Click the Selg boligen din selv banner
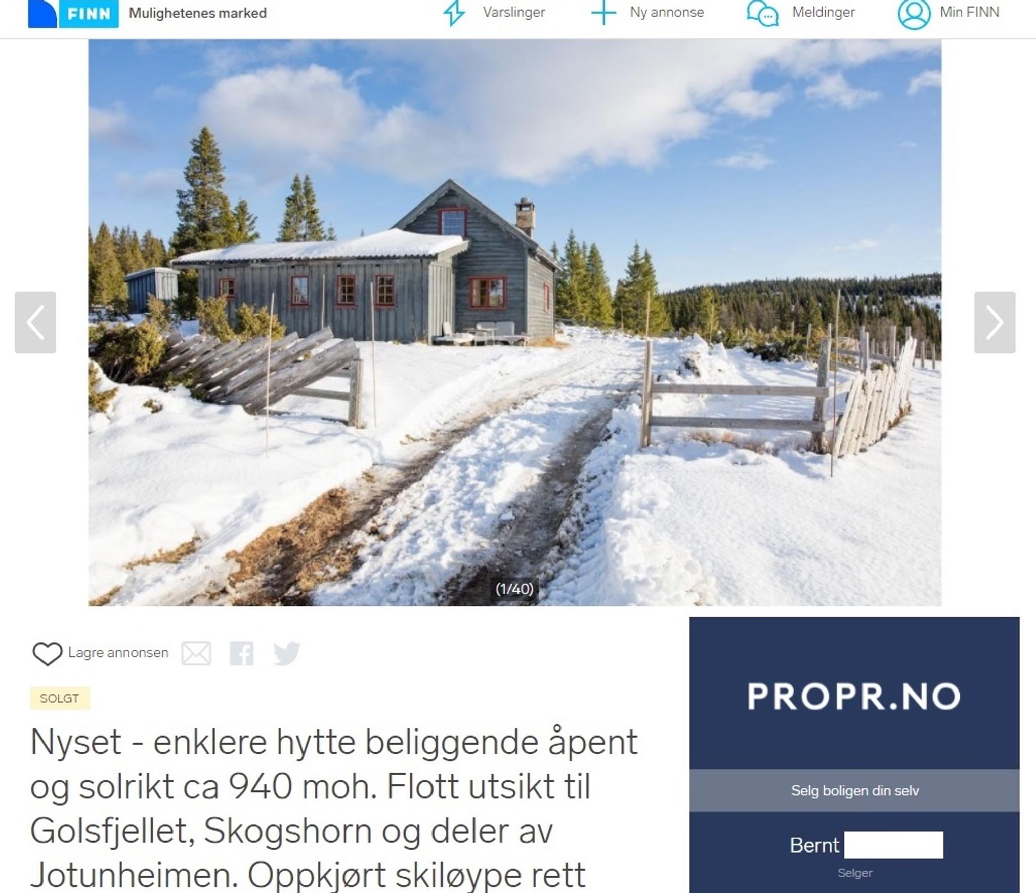The width and height of the screenshot is (1036, 893). pos(854,790)
